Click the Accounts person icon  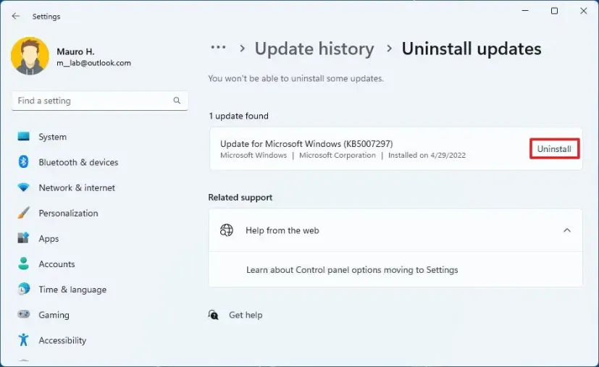click(x=23, y=263)
